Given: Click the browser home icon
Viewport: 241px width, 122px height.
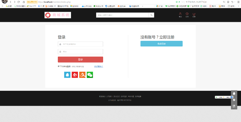Looking at the screenshot, I should pyautogui.click(x=24, y=2).
